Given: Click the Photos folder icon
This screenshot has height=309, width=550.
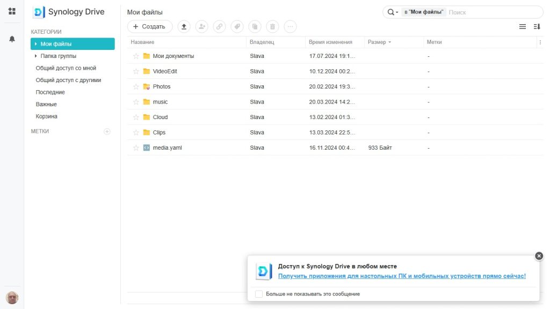Looking at the screenshot, I should tap(147, 86).
